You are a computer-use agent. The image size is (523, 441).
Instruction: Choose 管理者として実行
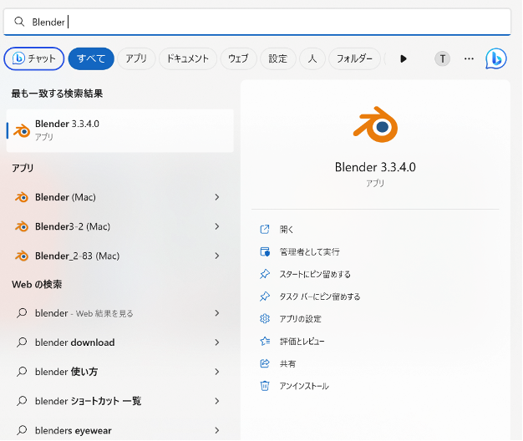coord(309,252)
